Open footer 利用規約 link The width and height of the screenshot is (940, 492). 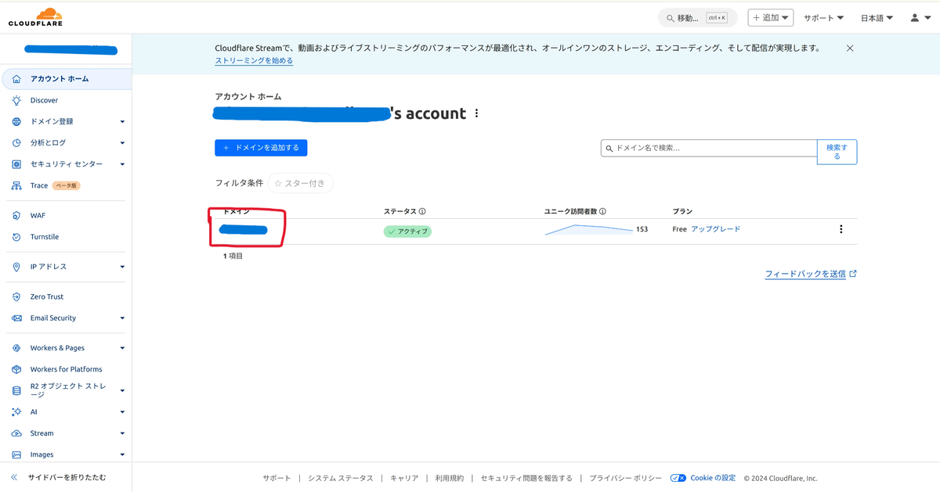tap(450, 478)
